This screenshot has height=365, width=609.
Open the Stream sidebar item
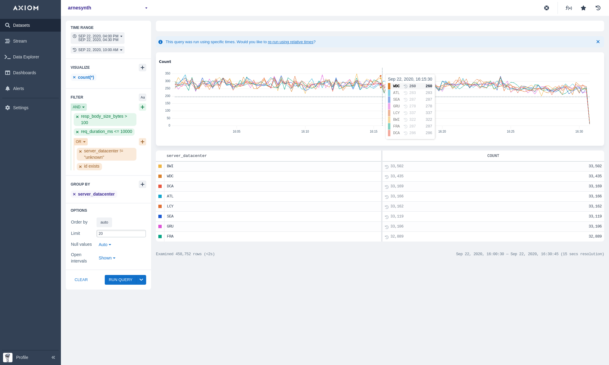point(20,41)
